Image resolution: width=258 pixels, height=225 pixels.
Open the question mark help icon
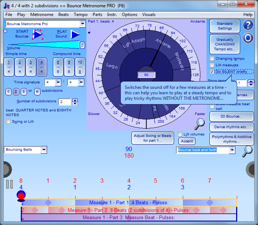(248, 25)
